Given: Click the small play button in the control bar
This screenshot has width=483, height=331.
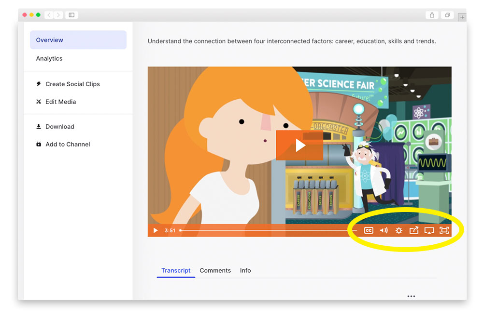Looking at the screenshot, I should 156,230.
